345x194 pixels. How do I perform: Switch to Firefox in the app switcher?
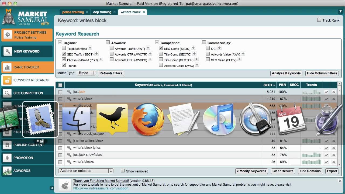pyautogui.click(x=148, y=120)
